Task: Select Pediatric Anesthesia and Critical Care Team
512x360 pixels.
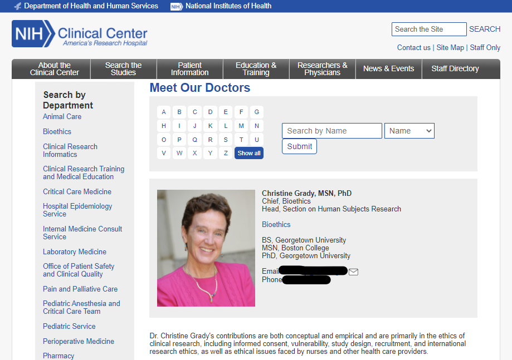Action: coord(81,307)
